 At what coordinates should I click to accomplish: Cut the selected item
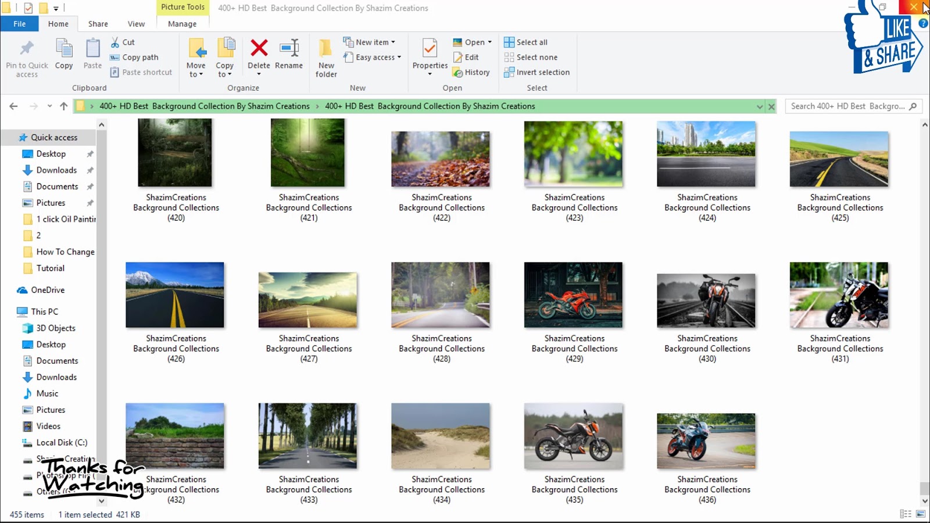pos(124,42)
